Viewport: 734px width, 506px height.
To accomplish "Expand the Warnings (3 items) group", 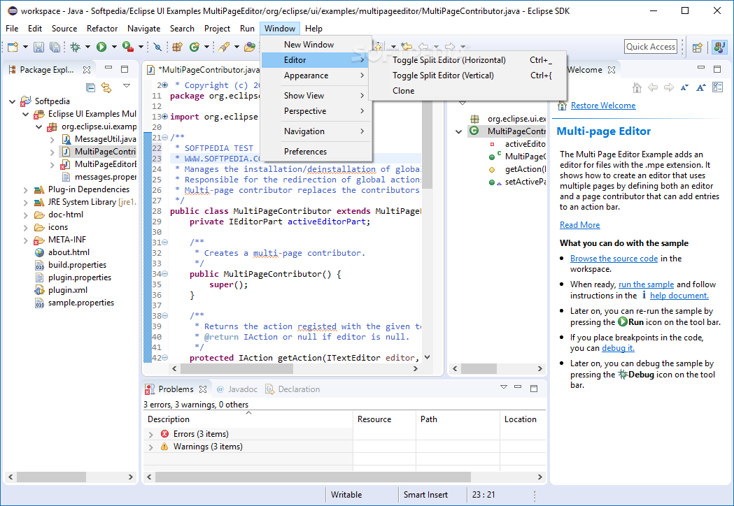I will [x=150, y=447].
